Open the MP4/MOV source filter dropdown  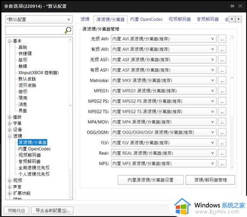pos(164,122)
